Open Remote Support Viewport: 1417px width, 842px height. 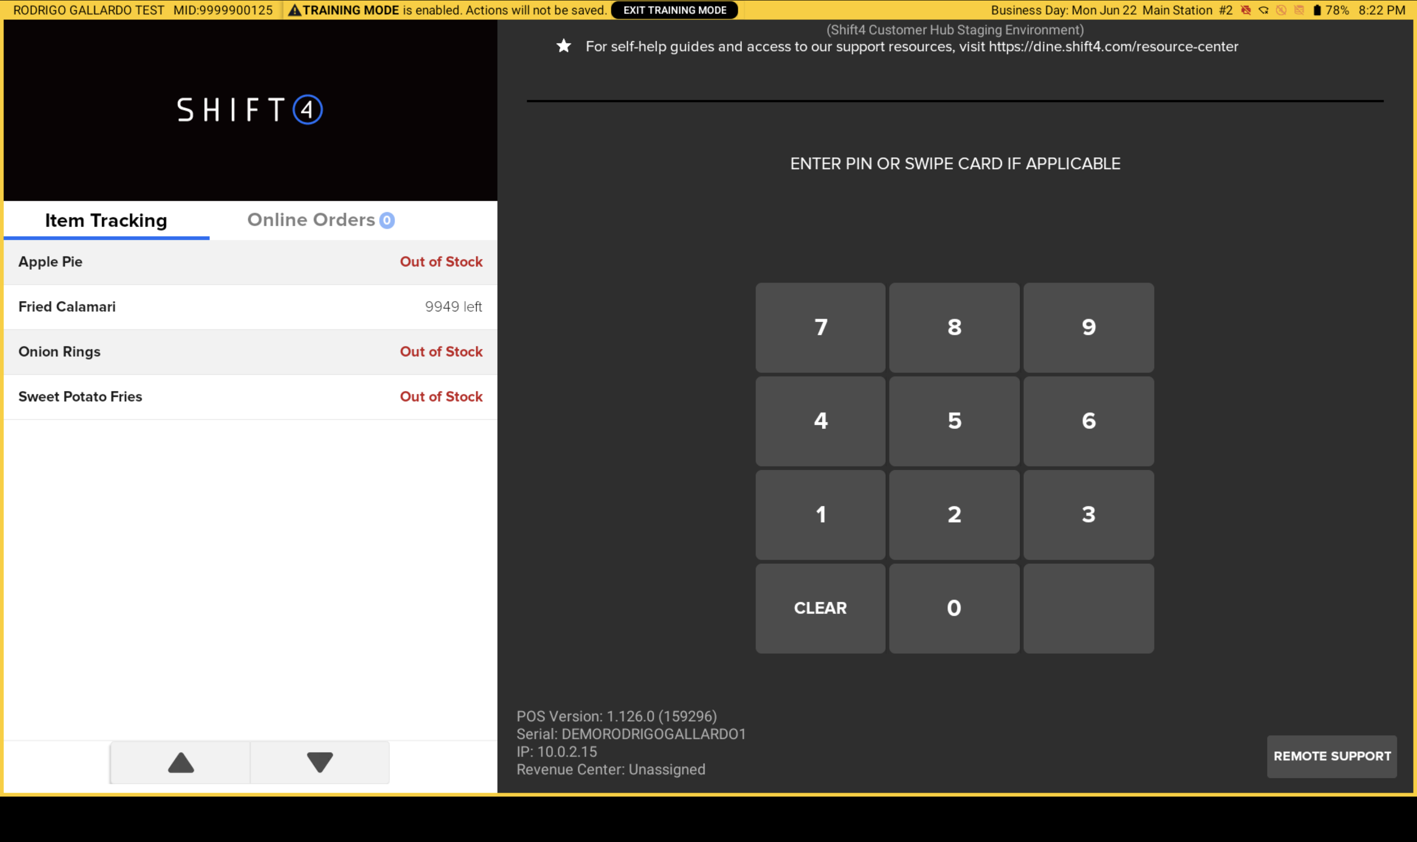point(1332,756)
